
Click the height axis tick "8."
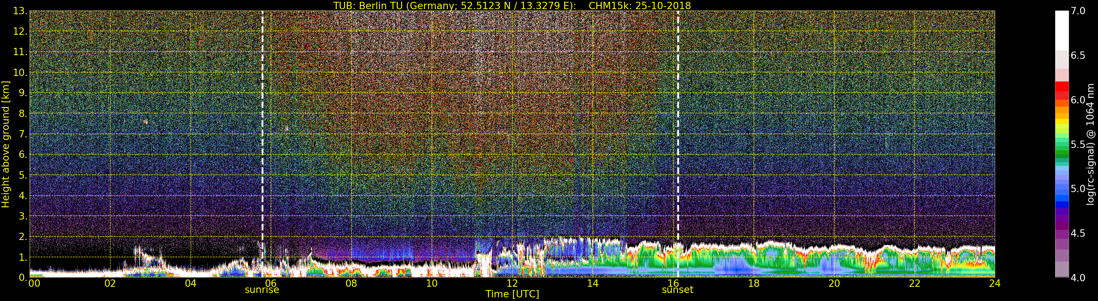23,114
